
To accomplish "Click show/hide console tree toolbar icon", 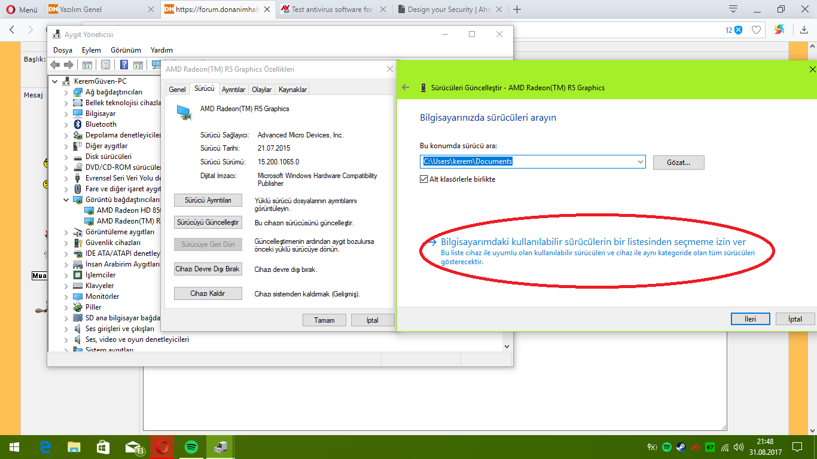I will pyautogui.click(x=87, y=65).
